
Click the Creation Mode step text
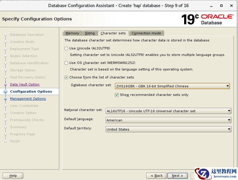22,42
